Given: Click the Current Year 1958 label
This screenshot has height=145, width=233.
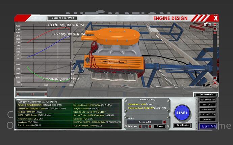Looking at the screenshot, I should pyautogui.click(x=62, y=18).
